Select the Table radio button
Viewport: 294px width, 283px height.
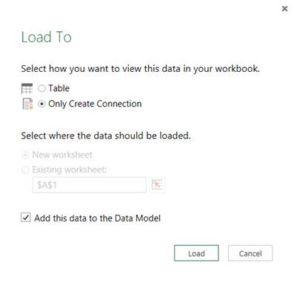click(41, 88)
